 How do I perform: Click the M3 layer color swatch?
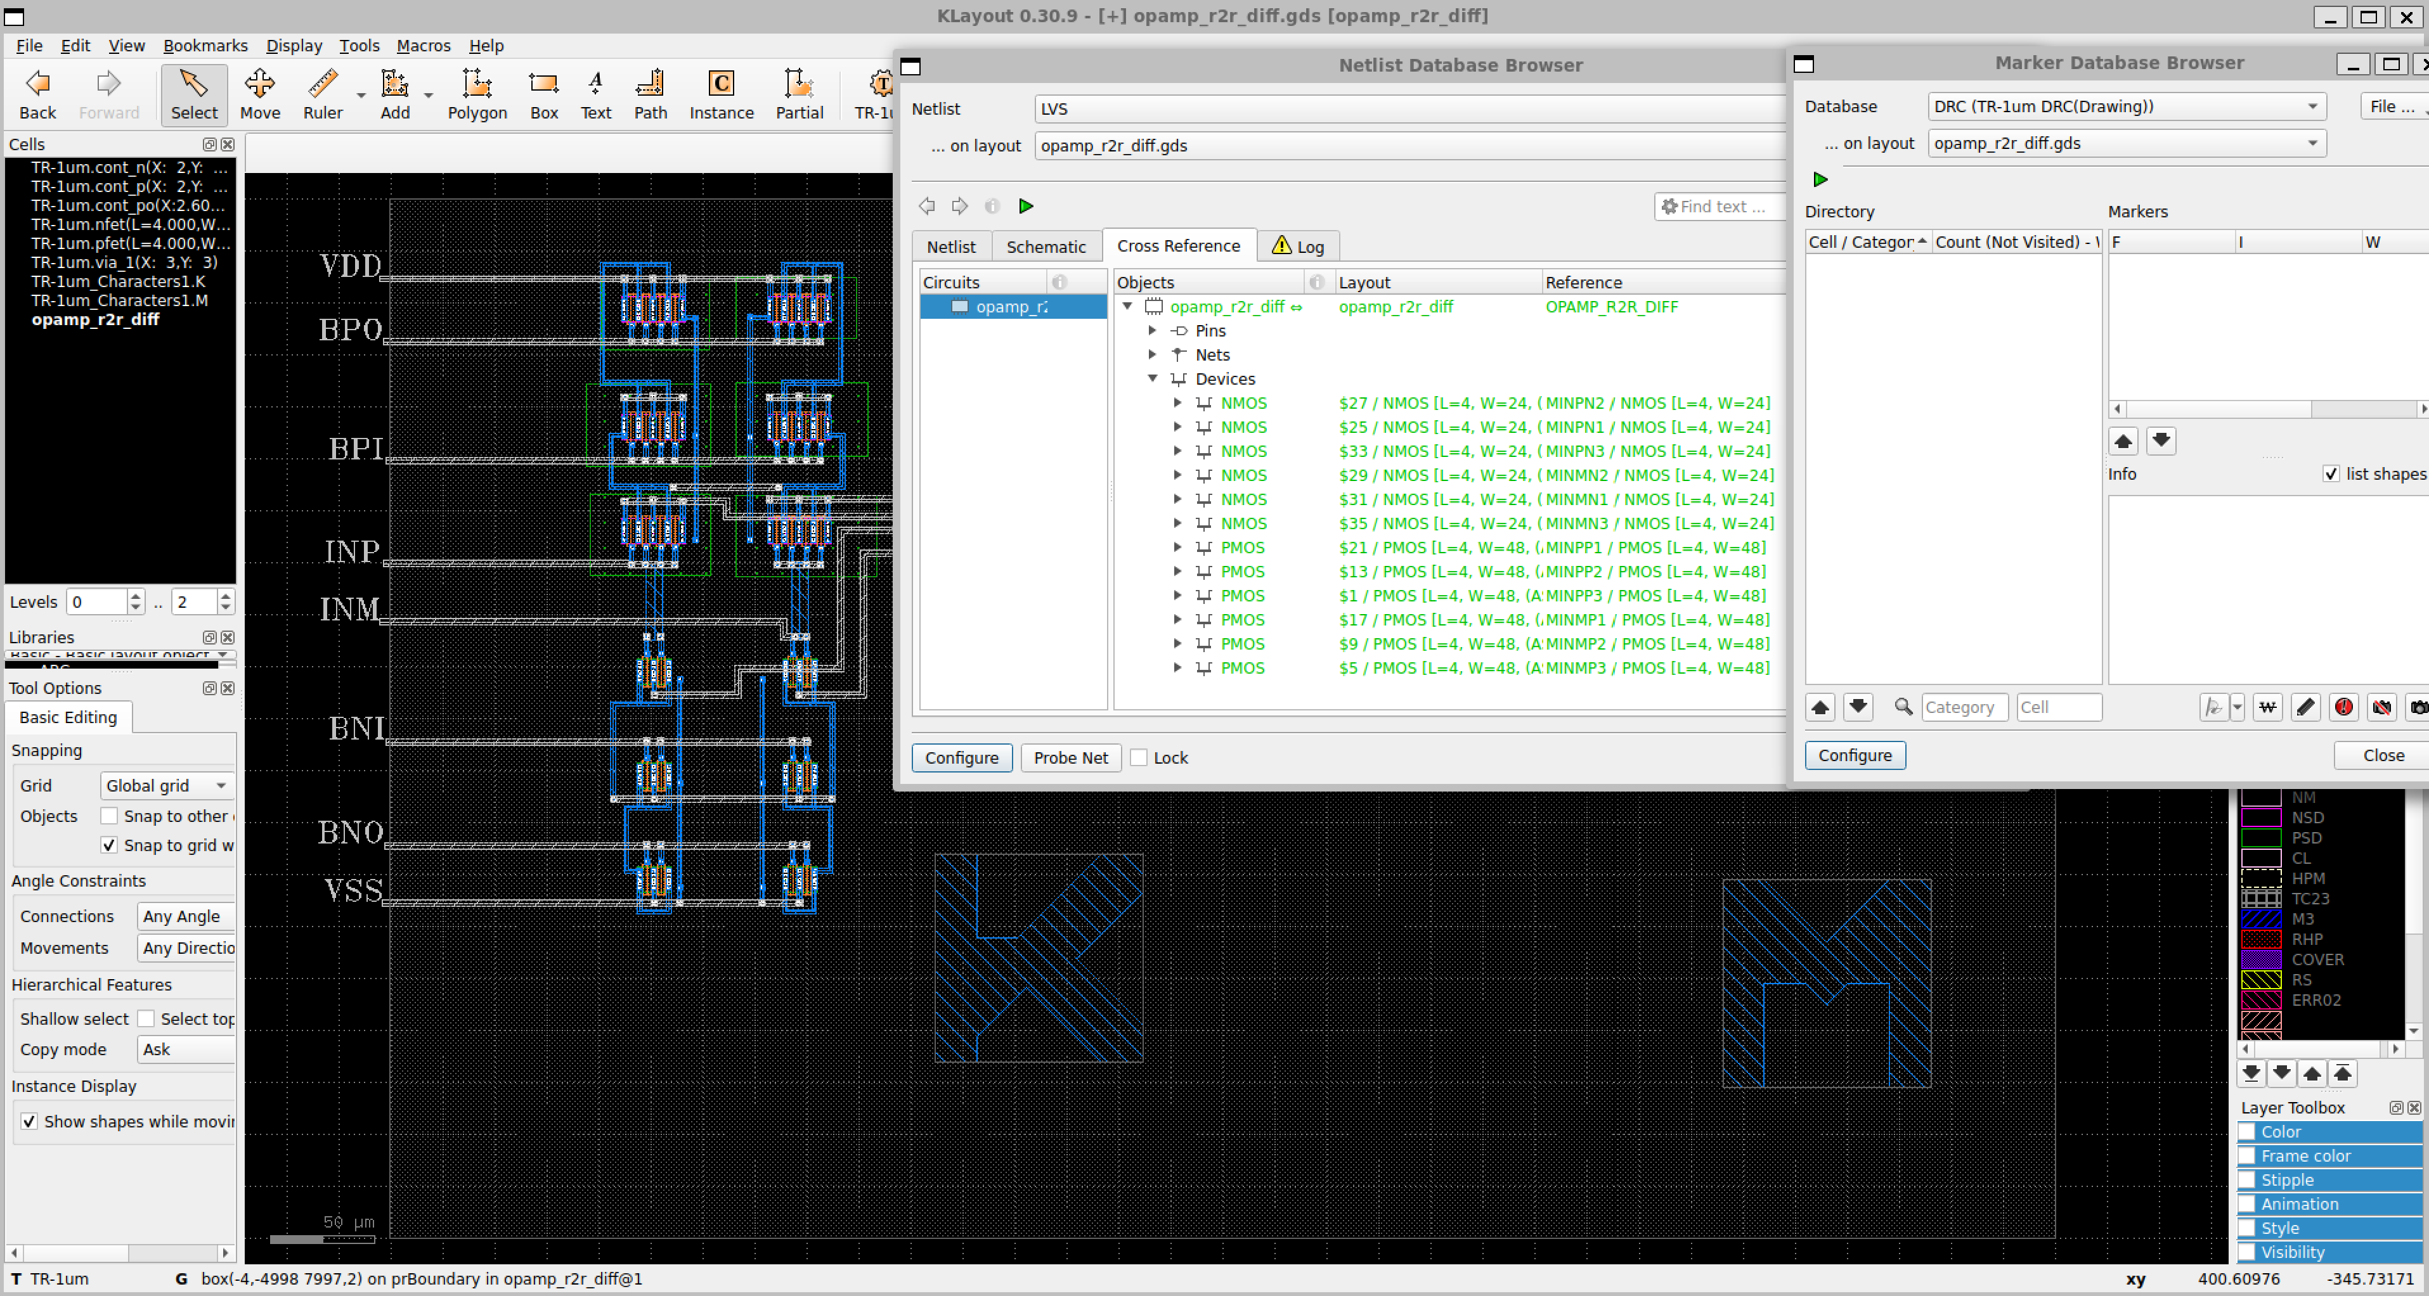pos(2260,919)
